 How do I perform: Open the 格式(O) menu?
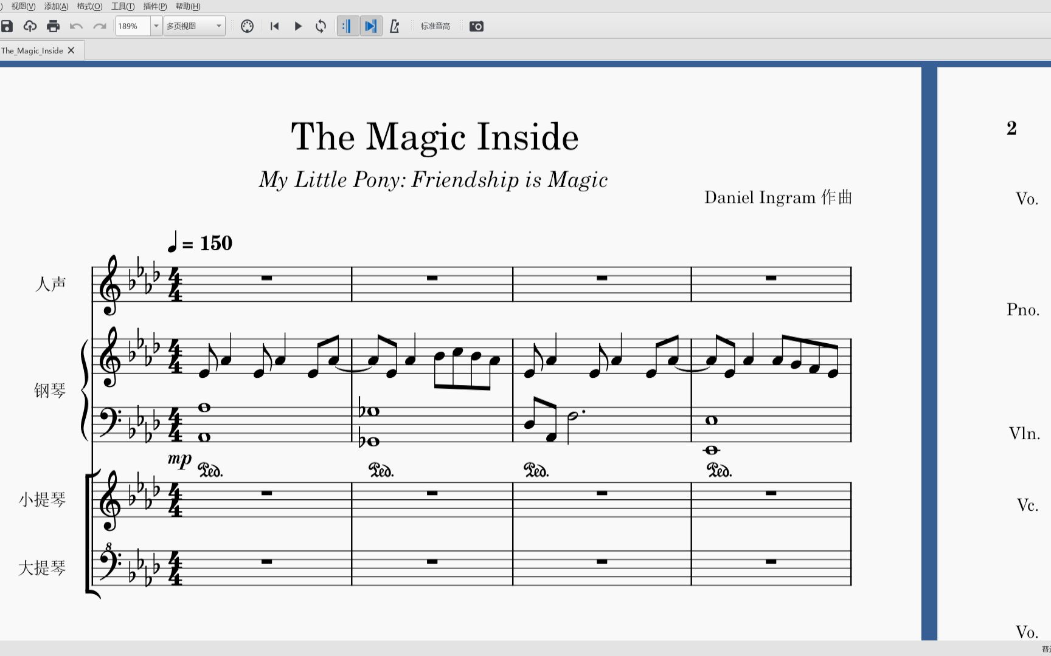(x=89, y=6)
